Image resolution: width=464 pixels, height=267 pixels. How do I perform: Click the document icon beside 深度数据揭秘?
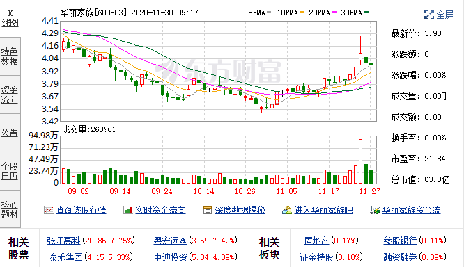coord(208,210)
